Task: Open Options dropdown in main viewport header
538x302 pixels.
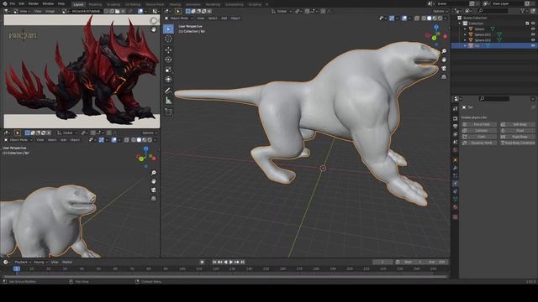Action: tap(440, 11)
